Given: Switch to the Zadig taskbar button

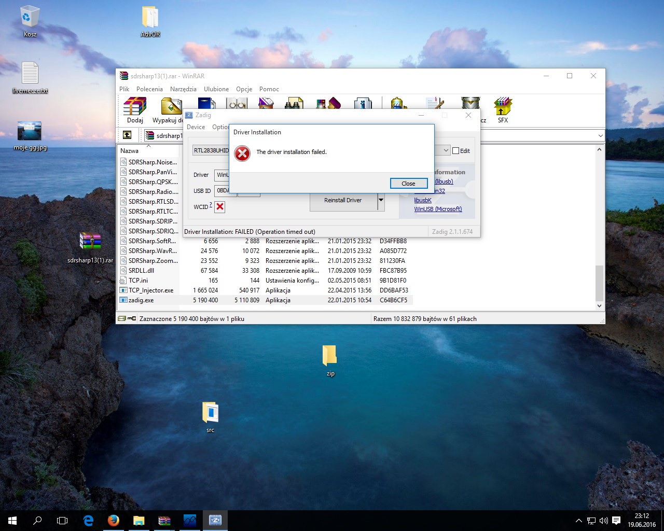Looking at the screenshot, I should 215,521.
